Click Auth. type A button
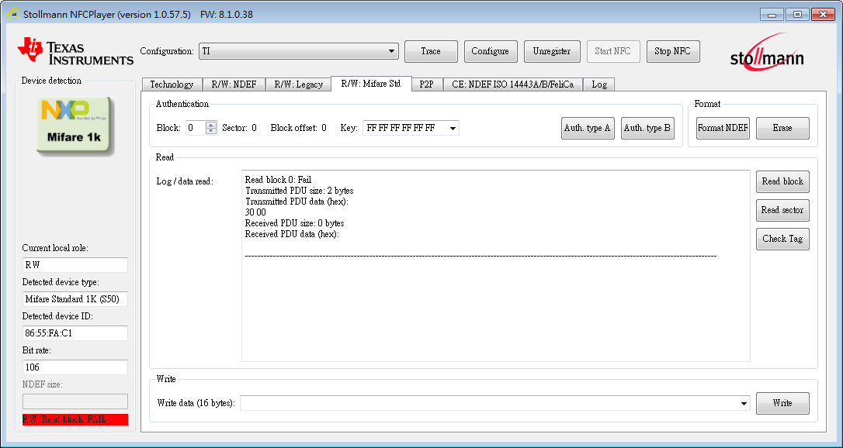The height and width of the screenshot is (448, 843). coord(588,128)
